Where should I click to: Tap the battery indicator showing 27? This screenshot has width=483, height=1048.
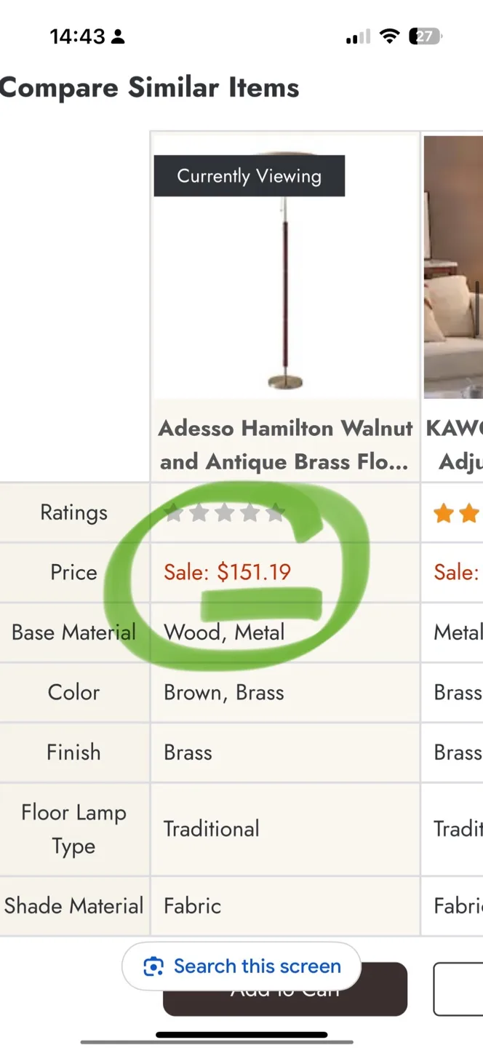click(426, 36)
